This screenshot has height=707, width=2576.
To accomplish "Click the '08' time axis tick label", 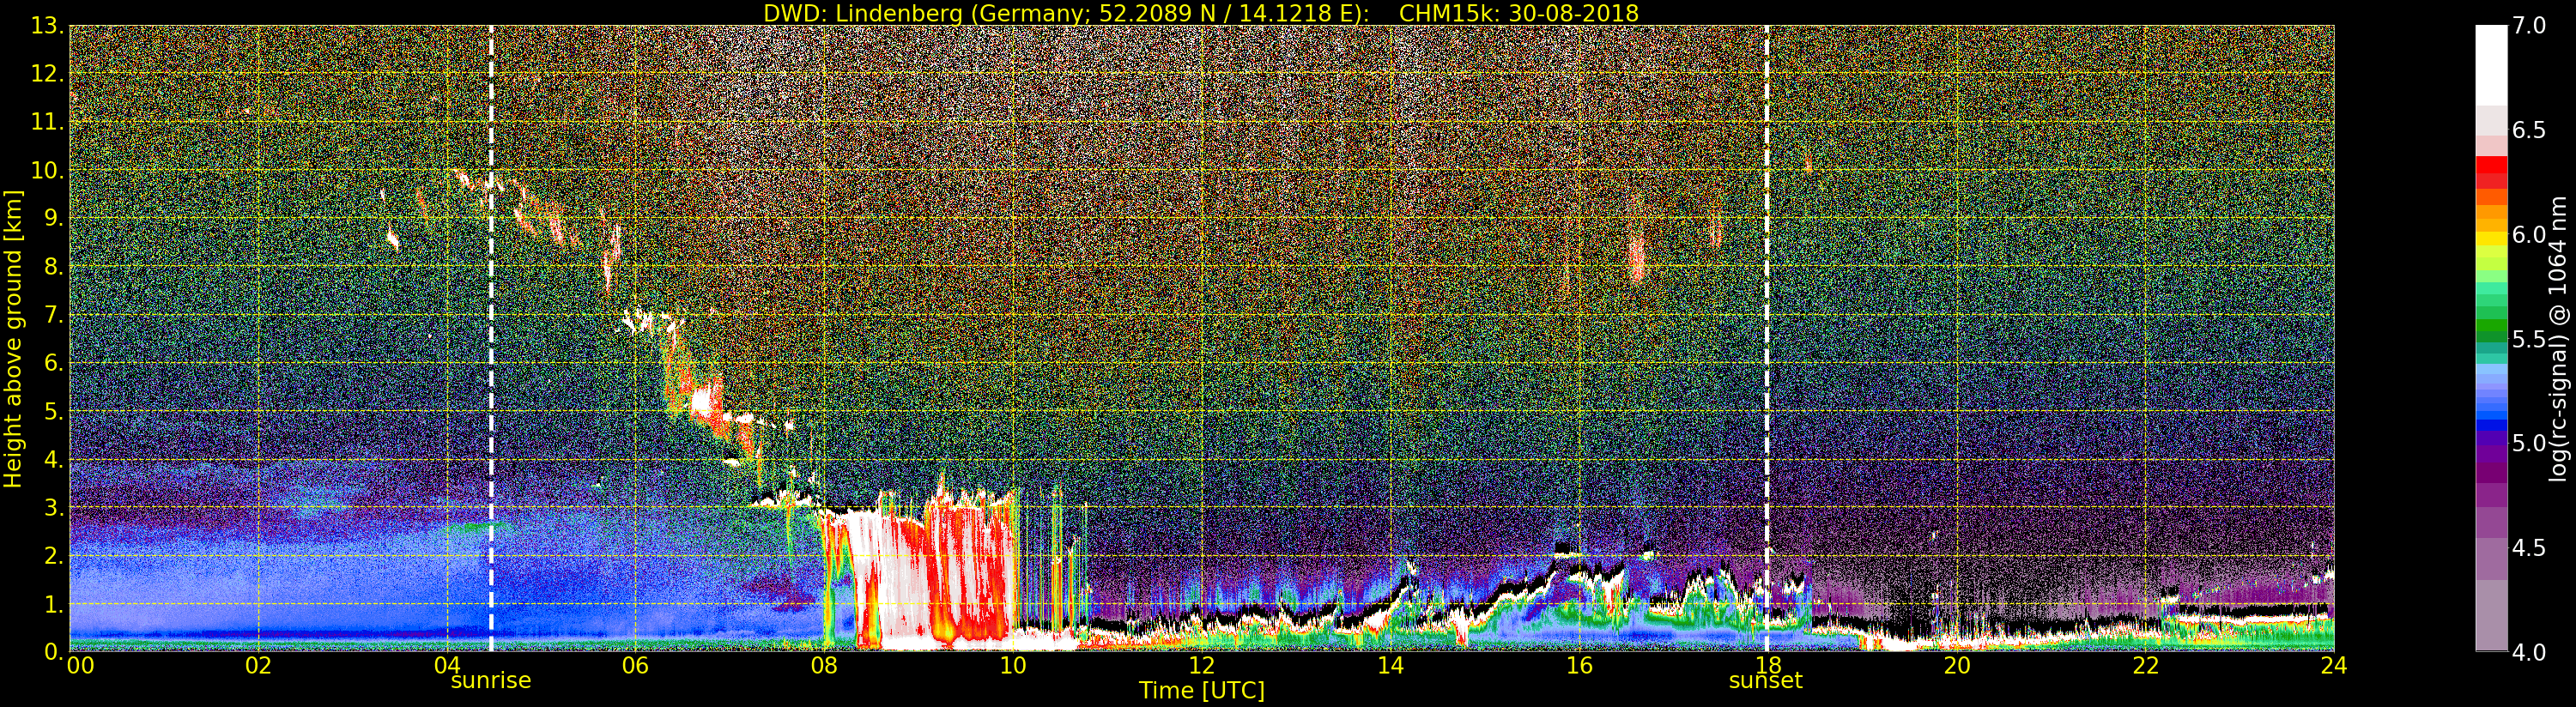I will coord(824,665).
